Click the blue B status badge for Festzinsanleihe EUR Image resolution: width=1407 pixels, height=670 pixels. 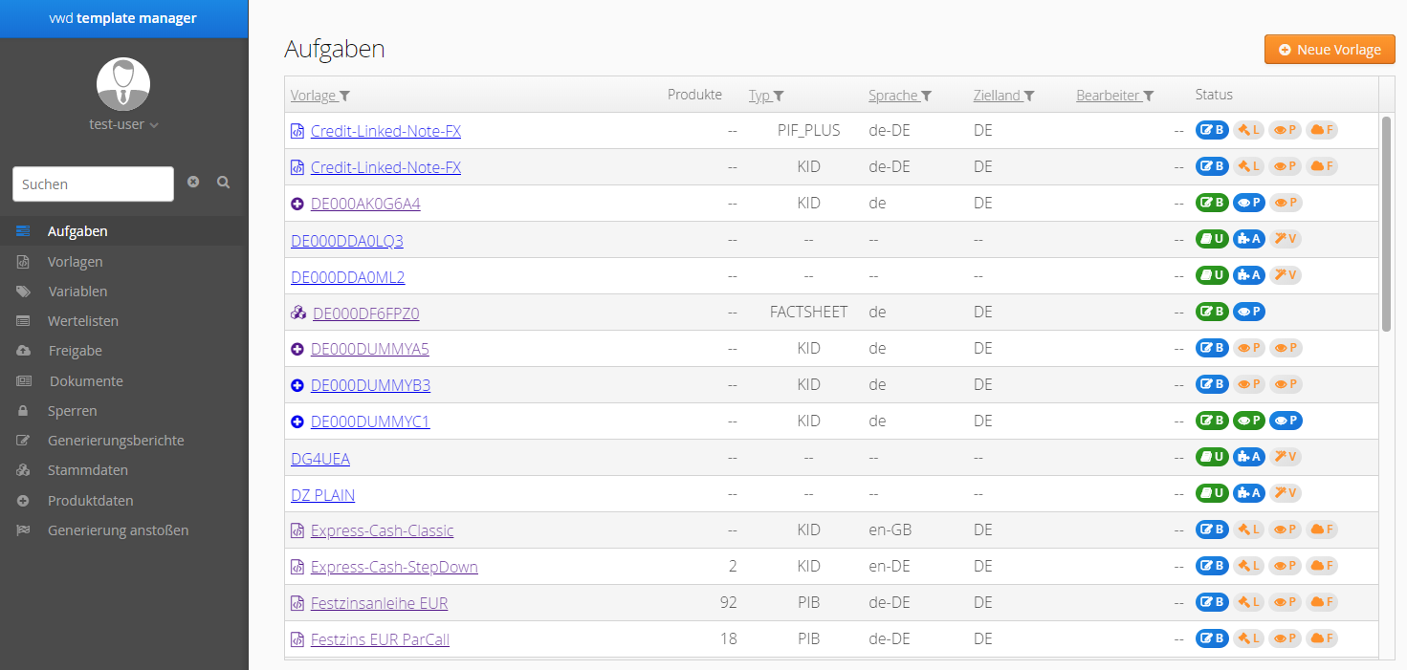[1212, 602]
